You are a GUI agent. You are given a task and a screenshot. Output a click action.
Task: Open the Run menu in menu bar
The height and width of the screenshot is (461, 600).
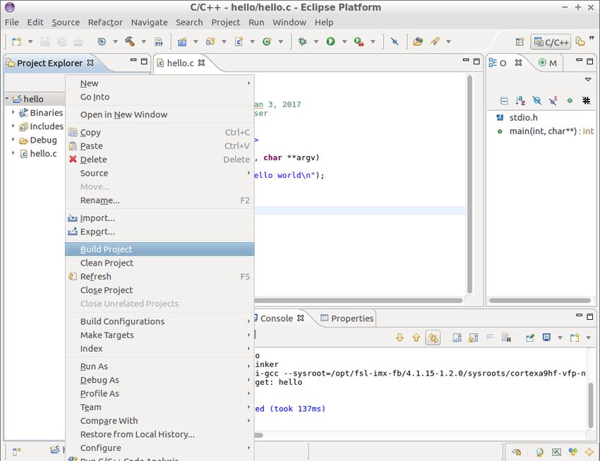[x=256, y=22]
